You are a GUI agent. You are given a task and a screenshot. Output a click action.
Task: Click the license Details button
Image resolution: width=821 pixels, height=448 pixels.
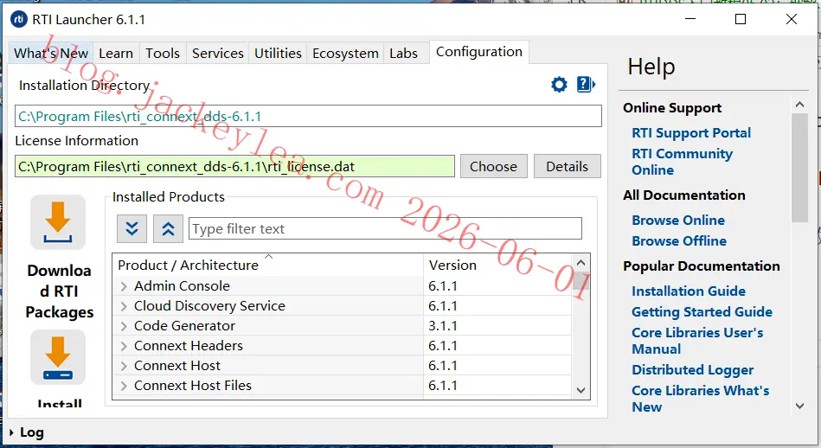pyautogui.click(x=567, y=166)
